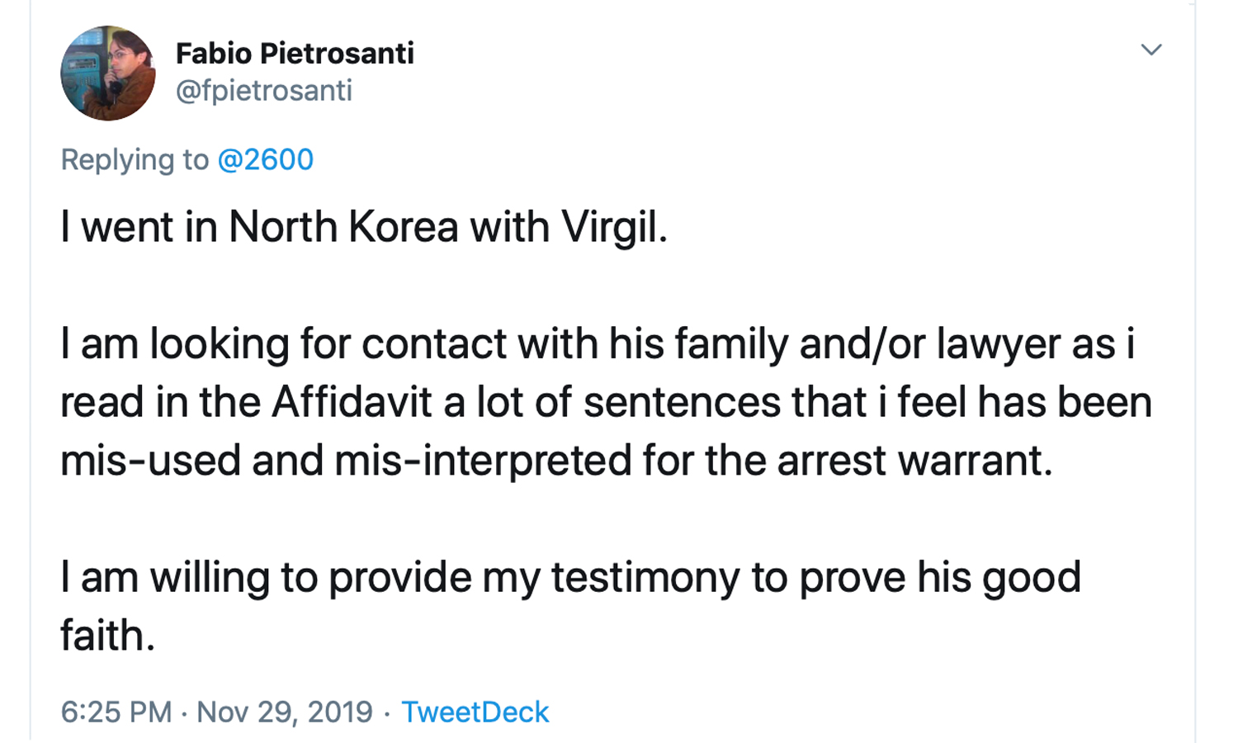Click the word "mis-interpreted"
This screenshot has height=743, width=1238.
pos(483,461)
